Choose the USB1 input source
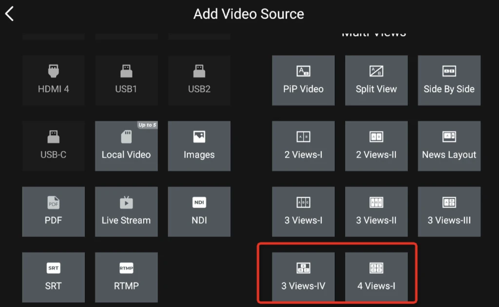This screenshot has height=307, width=499. [126, 80]
